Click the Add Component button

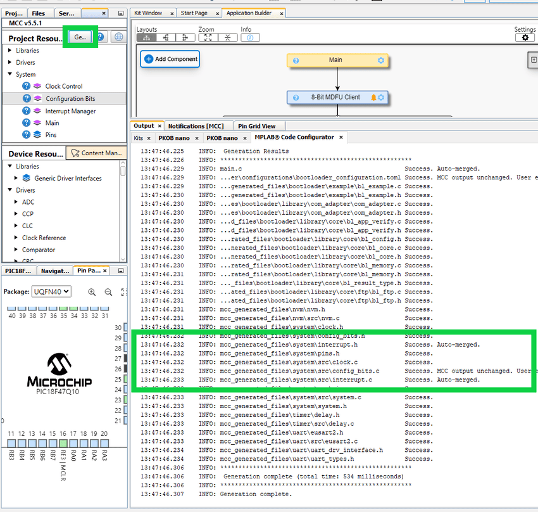170,59
